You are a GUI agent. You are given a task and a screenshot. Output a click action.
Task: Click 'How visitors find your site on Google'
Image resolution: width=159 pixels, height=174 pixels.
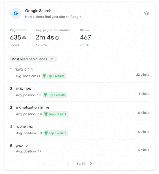pyautogui.click(x=53, y=17)
